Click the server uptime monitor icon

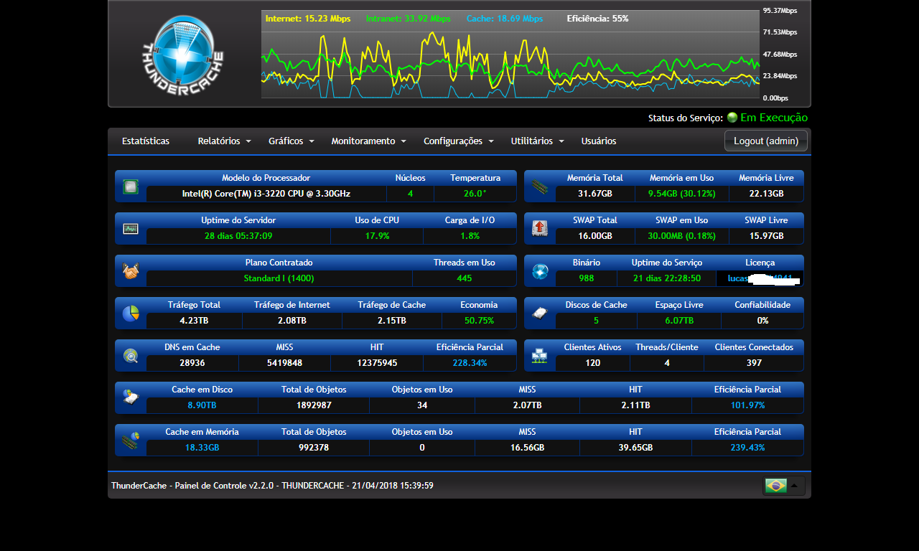(131, 229)
